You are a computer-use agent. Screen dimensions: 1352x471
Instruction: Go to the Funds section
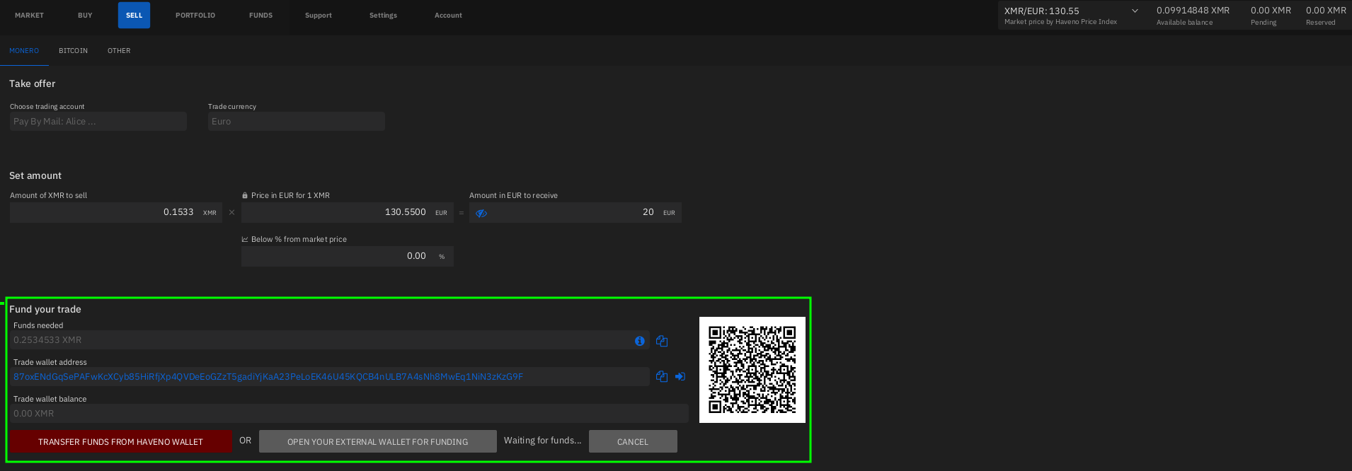260,16
